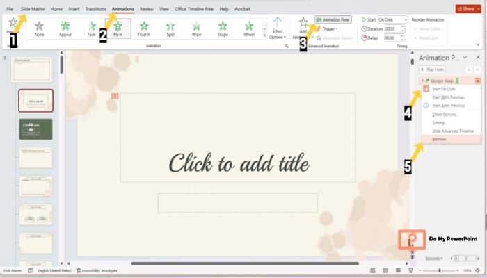
Task: Open Animation Pane options chevron
Action: 465,58
